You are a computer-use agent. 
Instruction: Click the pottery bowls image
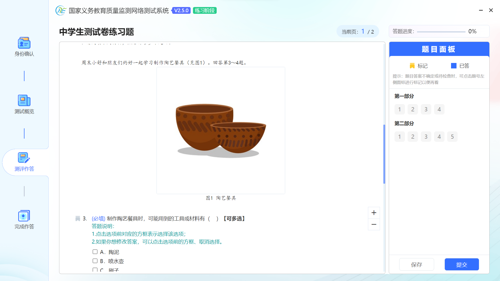click(x=221, y=131)
